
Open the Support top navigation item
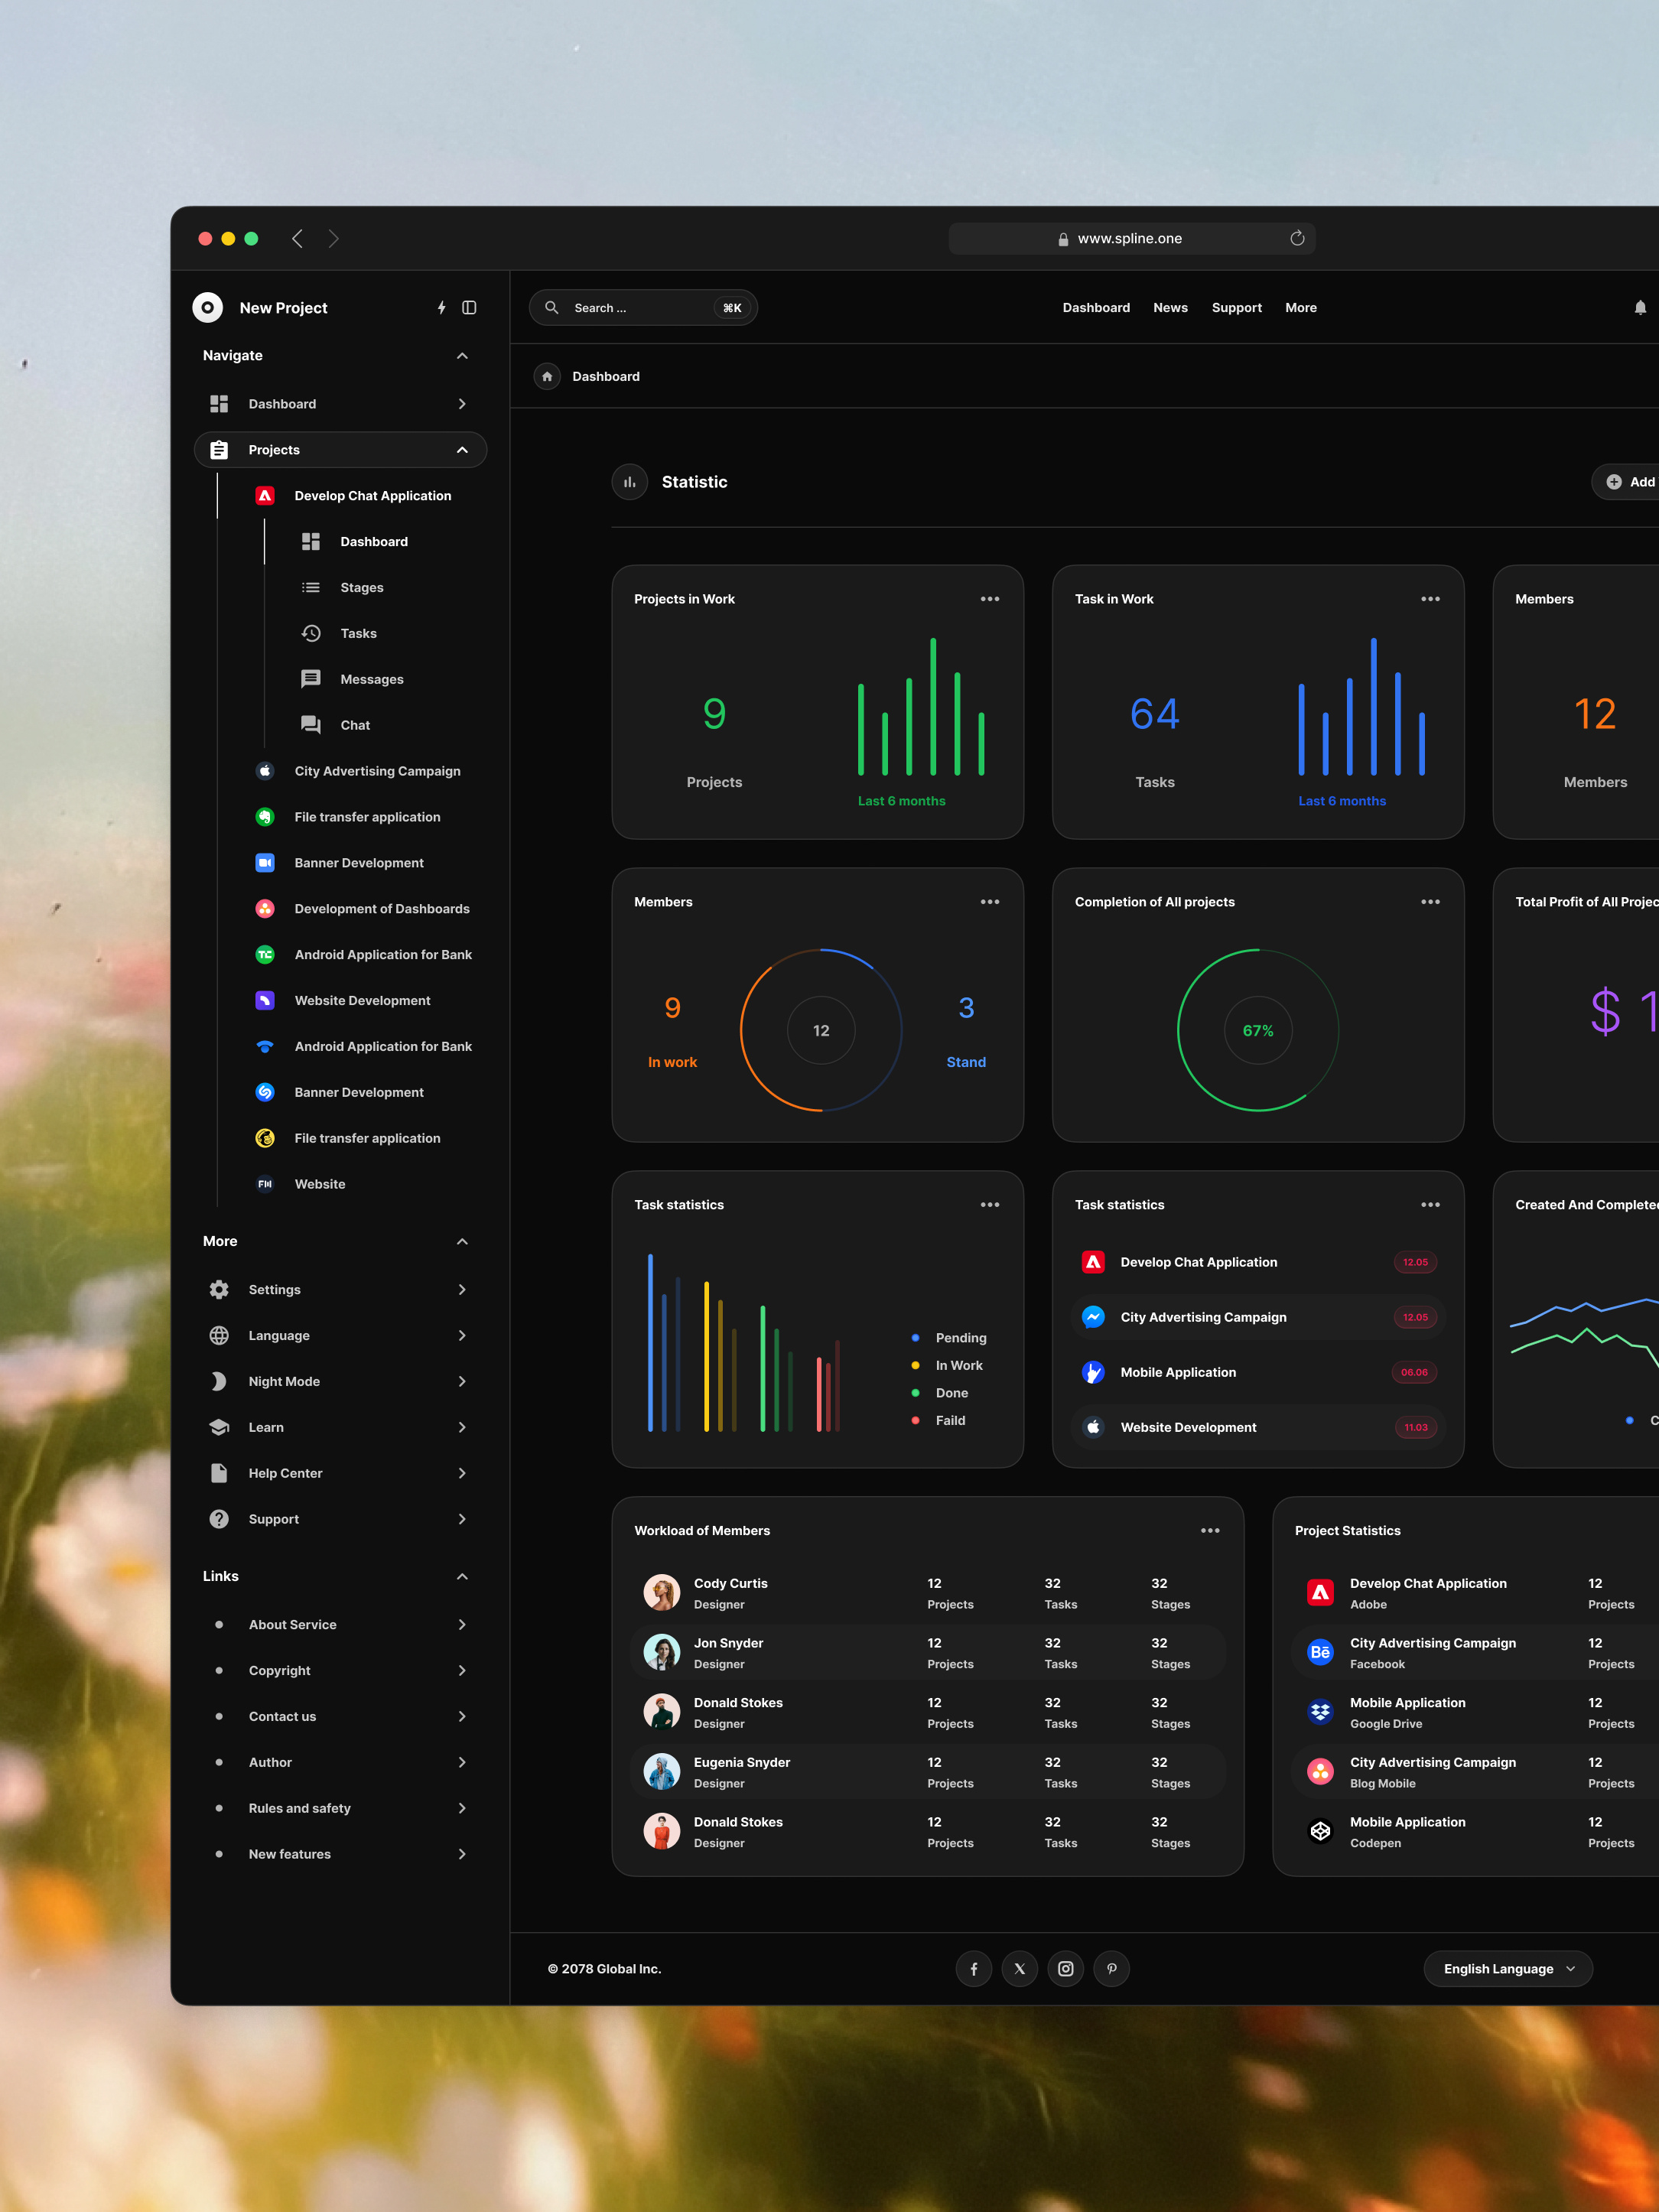click(1237, 308)
